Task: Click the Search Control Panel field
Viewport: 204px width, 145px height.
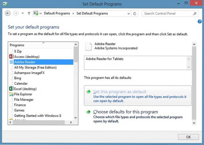Action: click(x=167, y=13)
